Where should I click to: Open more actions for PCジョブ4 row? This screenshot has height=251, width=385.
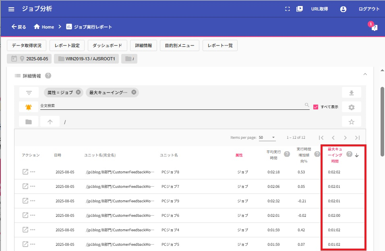[x=33, y=230]
